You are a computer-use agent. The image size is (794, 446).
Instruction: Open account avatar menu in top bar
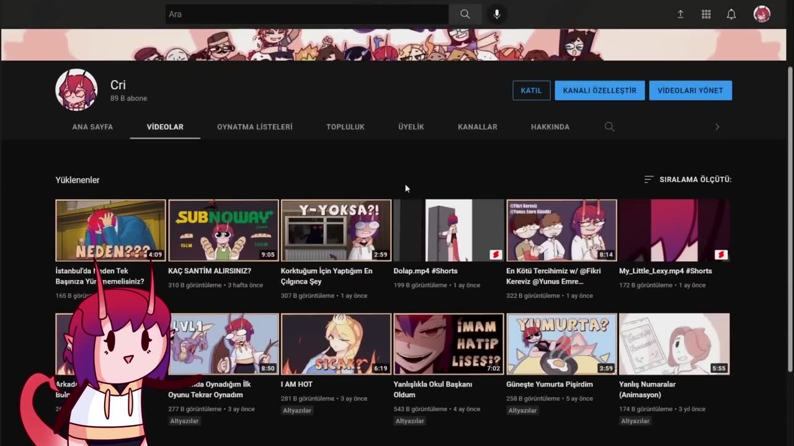(x=762, y=14)
